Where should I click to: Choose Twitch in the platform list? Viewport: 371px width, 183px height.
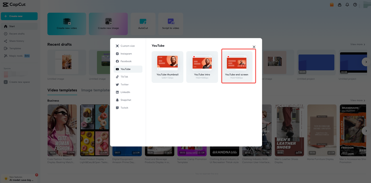[x=128, y=108]
